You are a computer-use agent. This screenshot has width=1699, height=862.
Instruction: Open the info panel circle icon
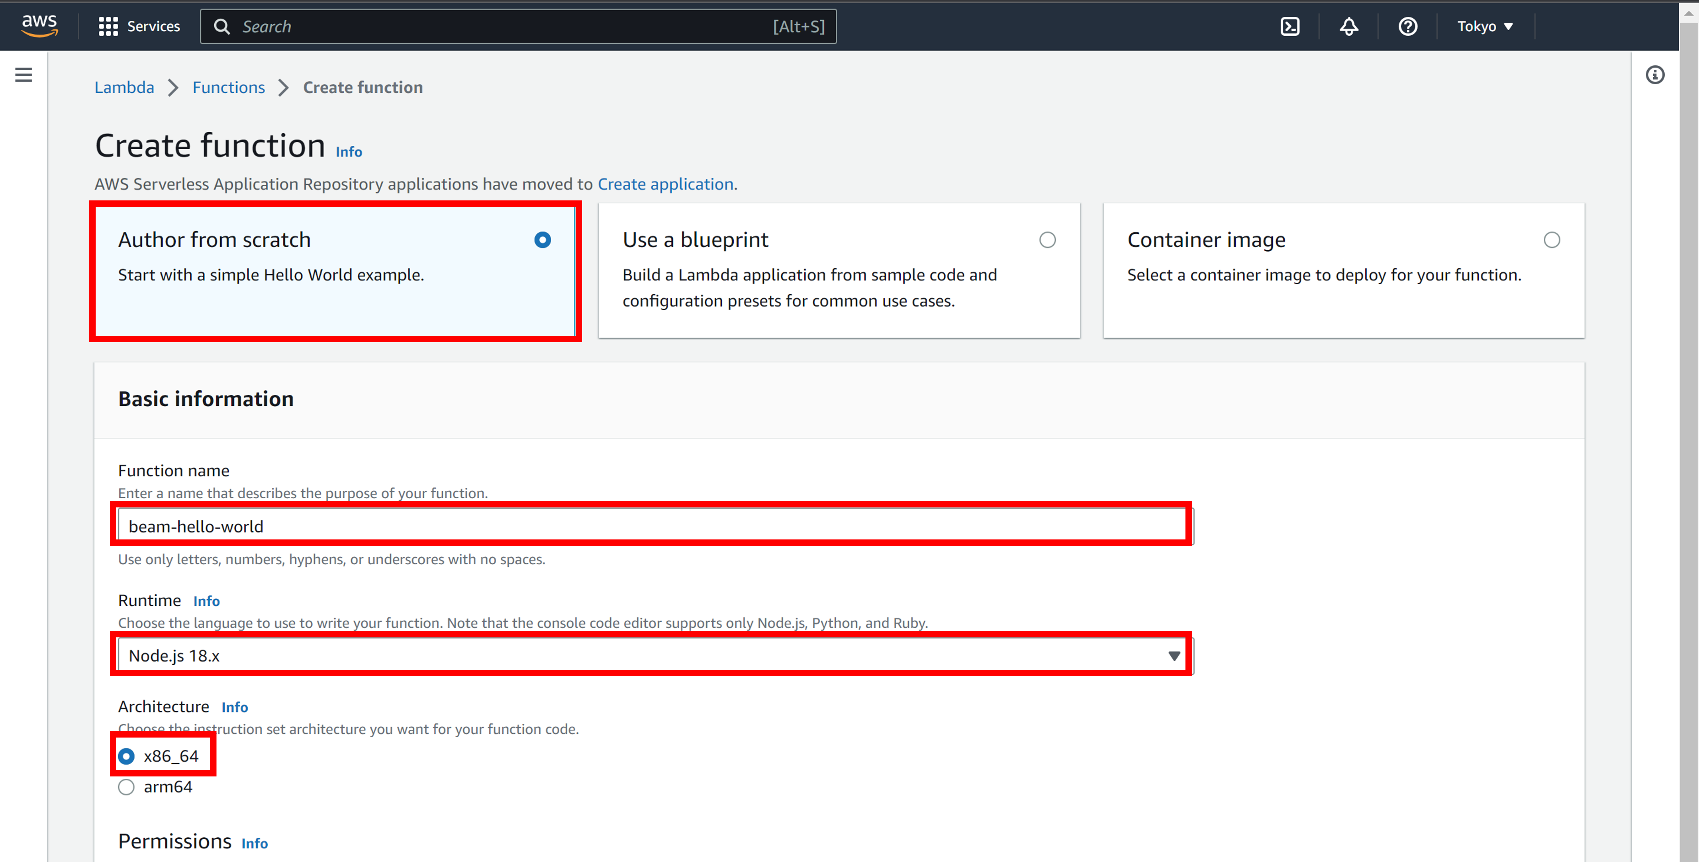1654,75
